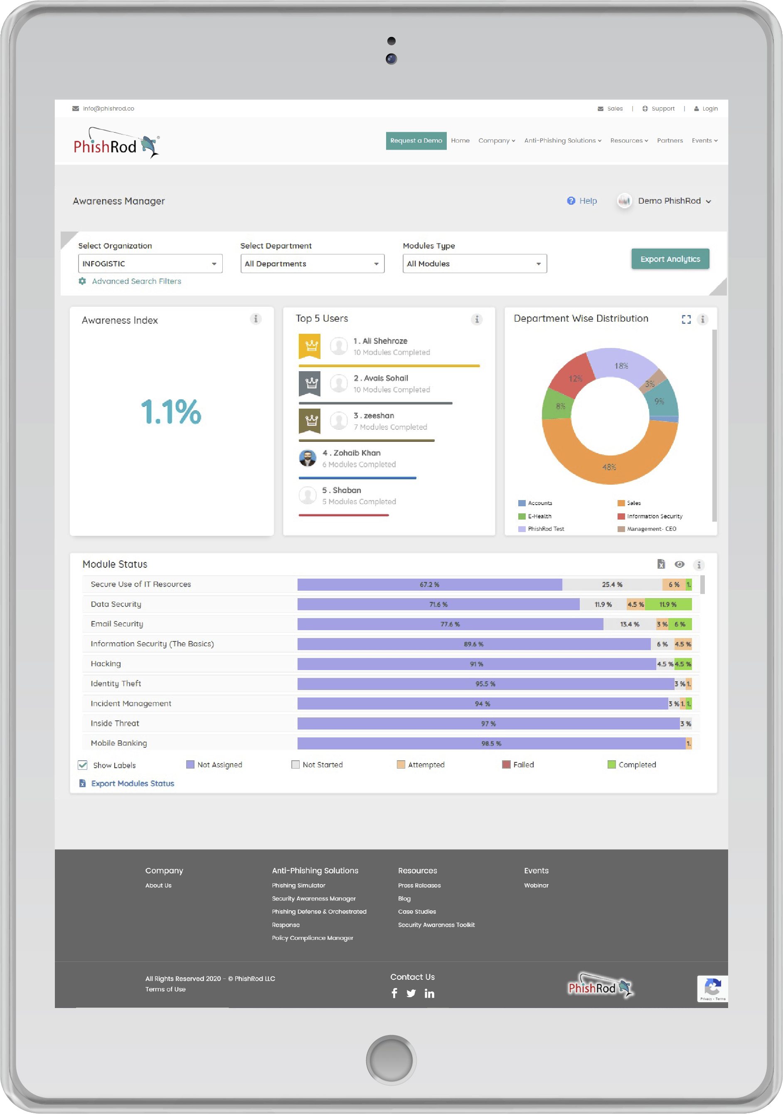783x1114 pixels.
Task: Click the 71.6 % bar for Data Security
Action: point(438,605)
